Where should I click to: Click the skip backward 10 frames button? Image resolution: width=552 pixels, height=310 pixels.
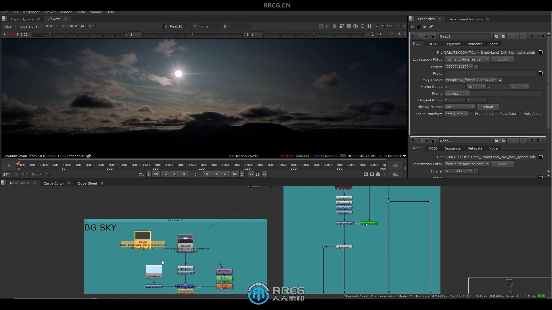pyautogui.click(x=251, y=174)
